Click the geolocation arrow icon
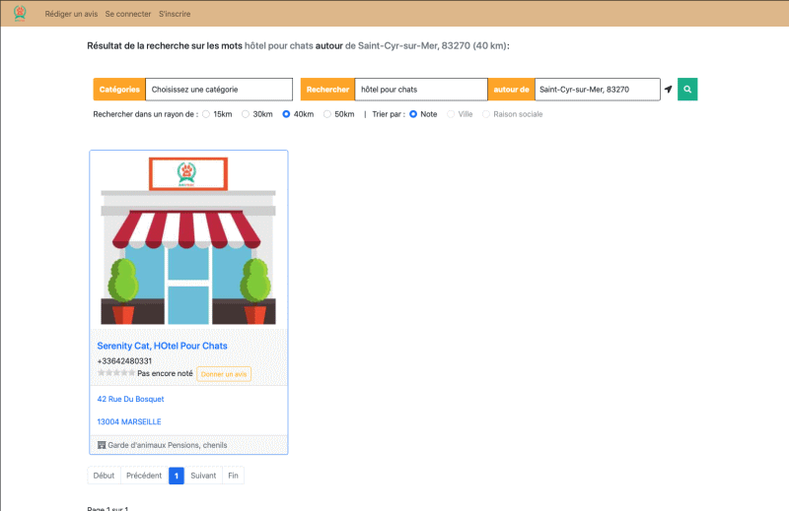This screenshot has height=511, width=789. pyautogui.click(x=668, y=90)
